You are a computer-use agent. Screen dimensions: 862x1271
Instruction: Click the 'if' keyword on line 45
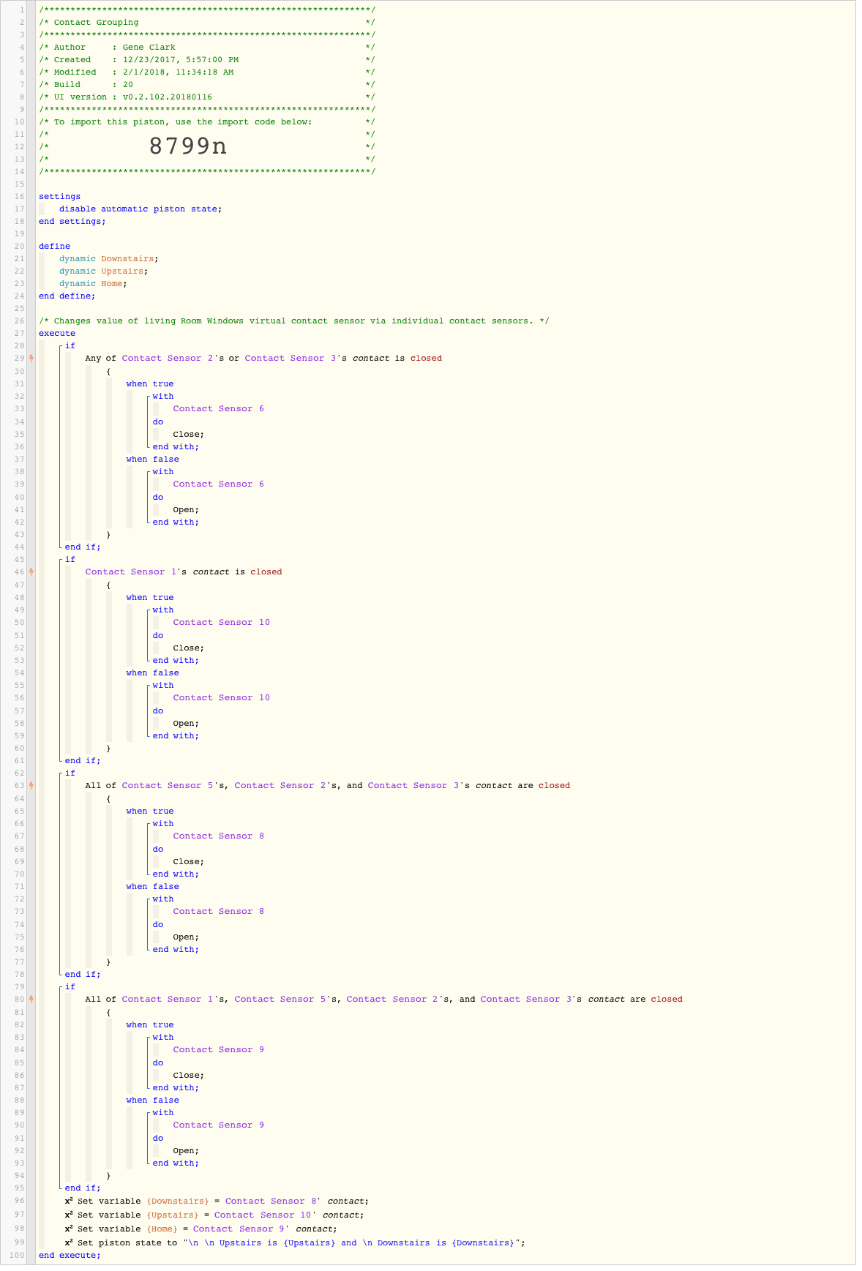(70, 560)
